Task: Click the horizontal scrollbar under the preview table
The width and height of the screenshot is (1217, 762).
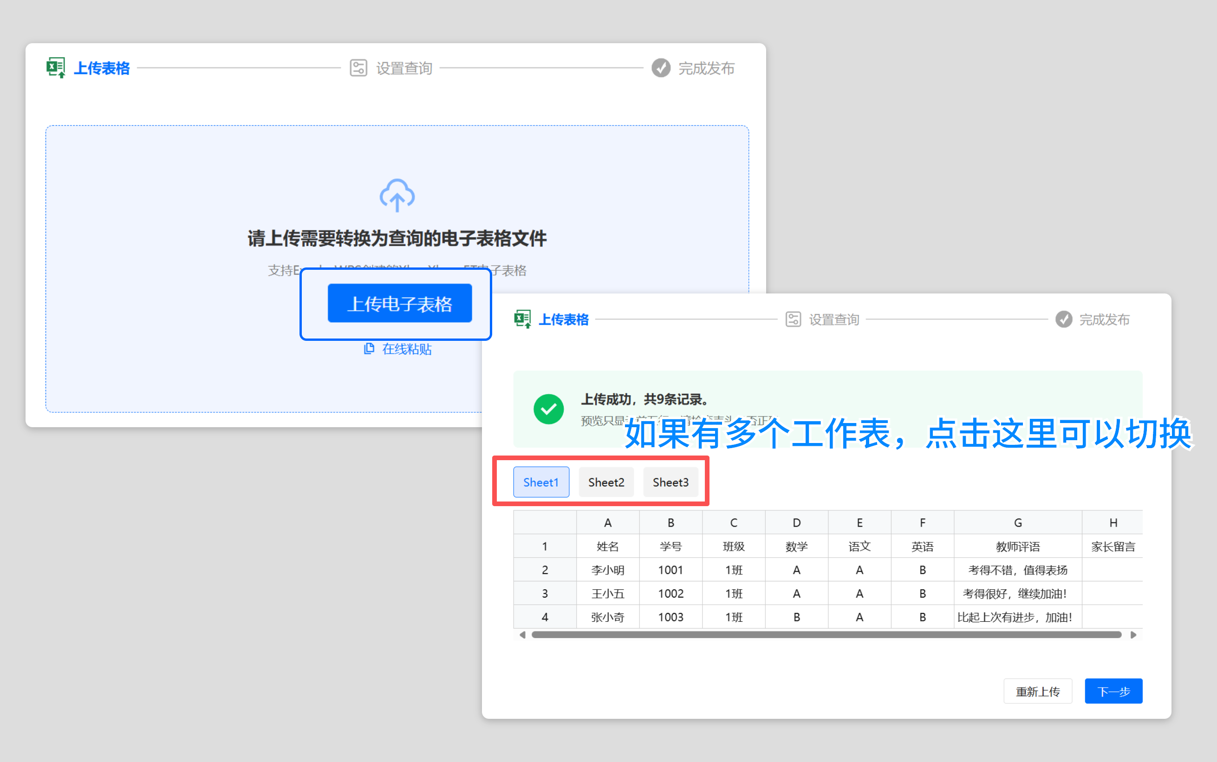Action: coord(827,634)
